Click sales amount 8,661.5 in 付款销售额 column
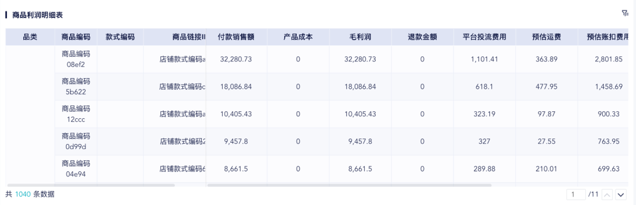The width and height of the screenshot is (636, 205). pos(236,169)
